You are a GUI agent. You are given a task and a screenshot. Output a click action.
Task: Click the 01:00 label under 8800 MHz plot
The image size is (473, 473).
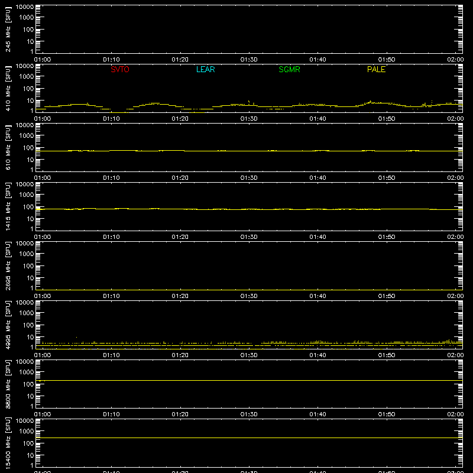coord(43,414)
